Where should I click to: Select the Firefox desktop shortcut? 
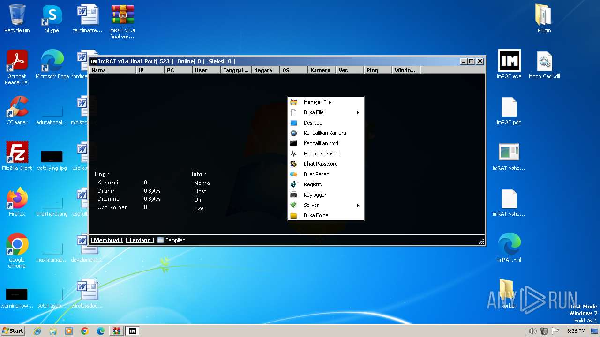(17, 202)
